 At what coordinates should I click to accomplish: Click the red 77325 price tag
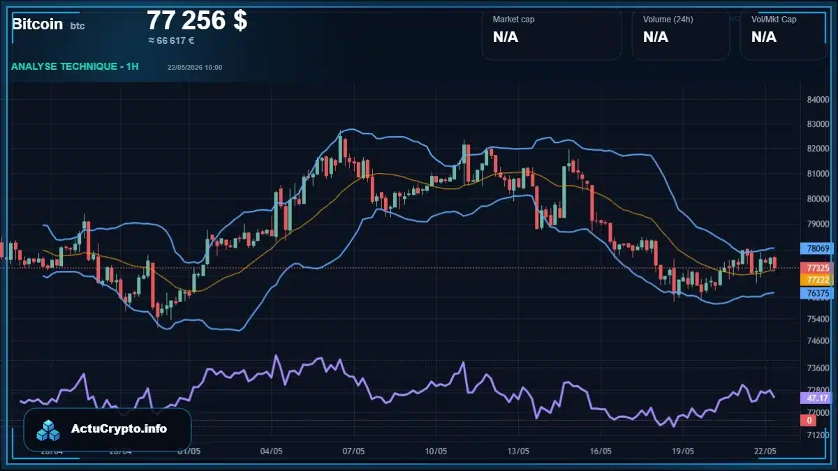(x=817, y=268)
